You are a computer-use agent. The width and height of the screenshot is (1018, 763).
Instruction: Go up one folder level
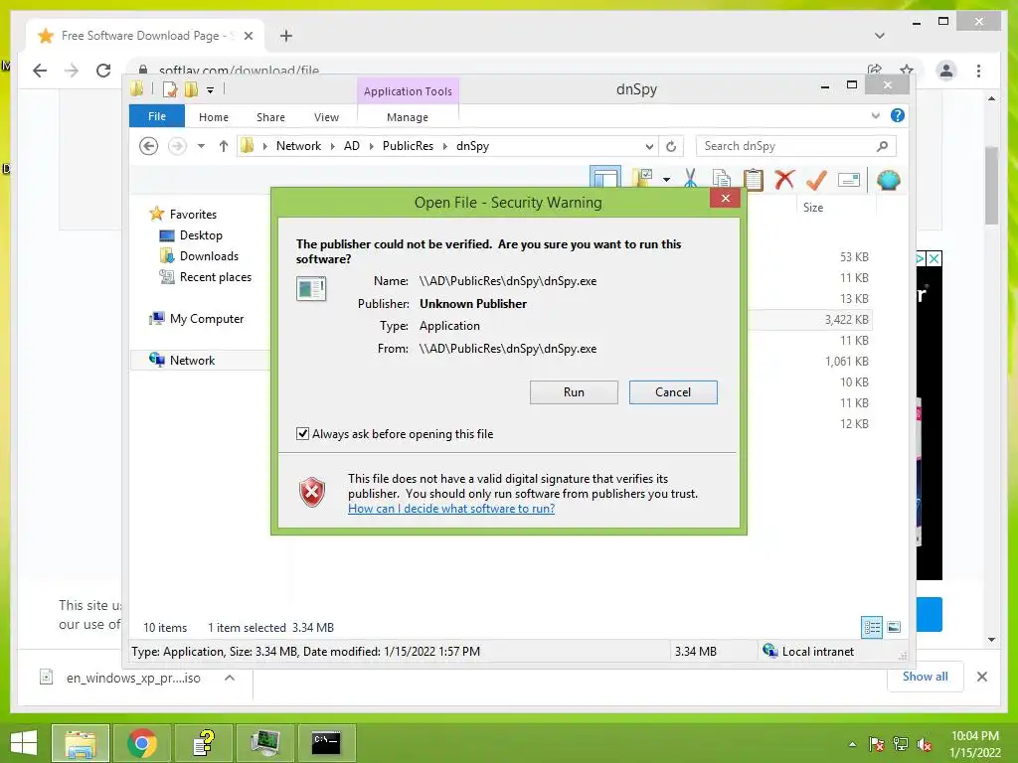pyautogui.click(x=224, y=146)
